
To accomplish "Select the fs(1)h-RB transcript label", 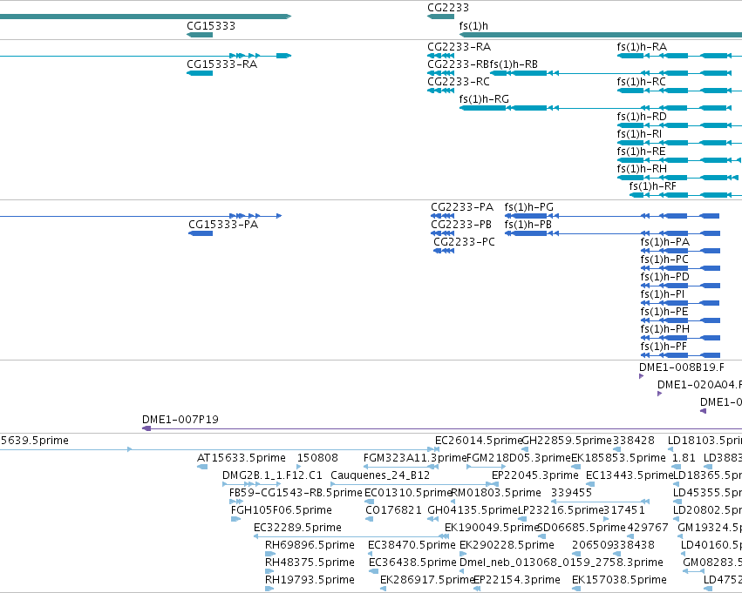I will click(514, 64).
